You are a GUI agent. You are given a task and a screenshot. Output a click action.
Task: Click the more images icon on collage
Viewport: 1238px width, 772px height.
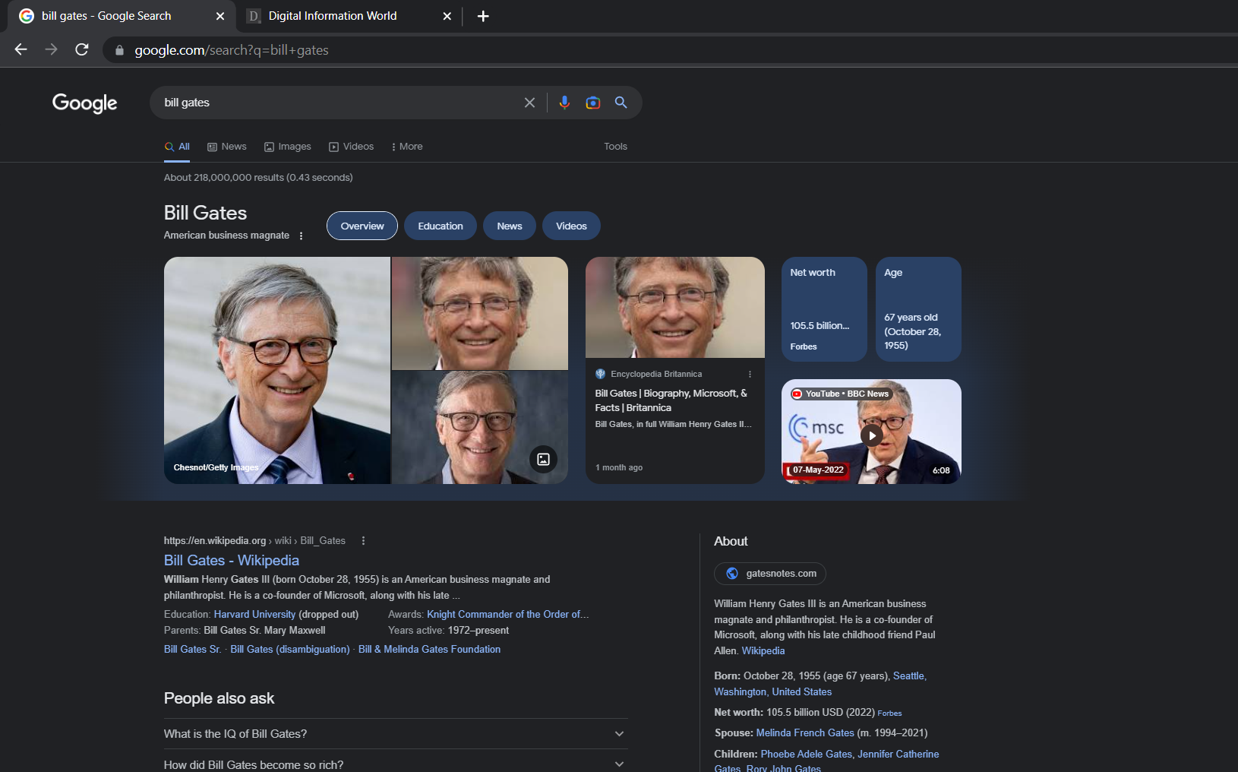[543, 459]
